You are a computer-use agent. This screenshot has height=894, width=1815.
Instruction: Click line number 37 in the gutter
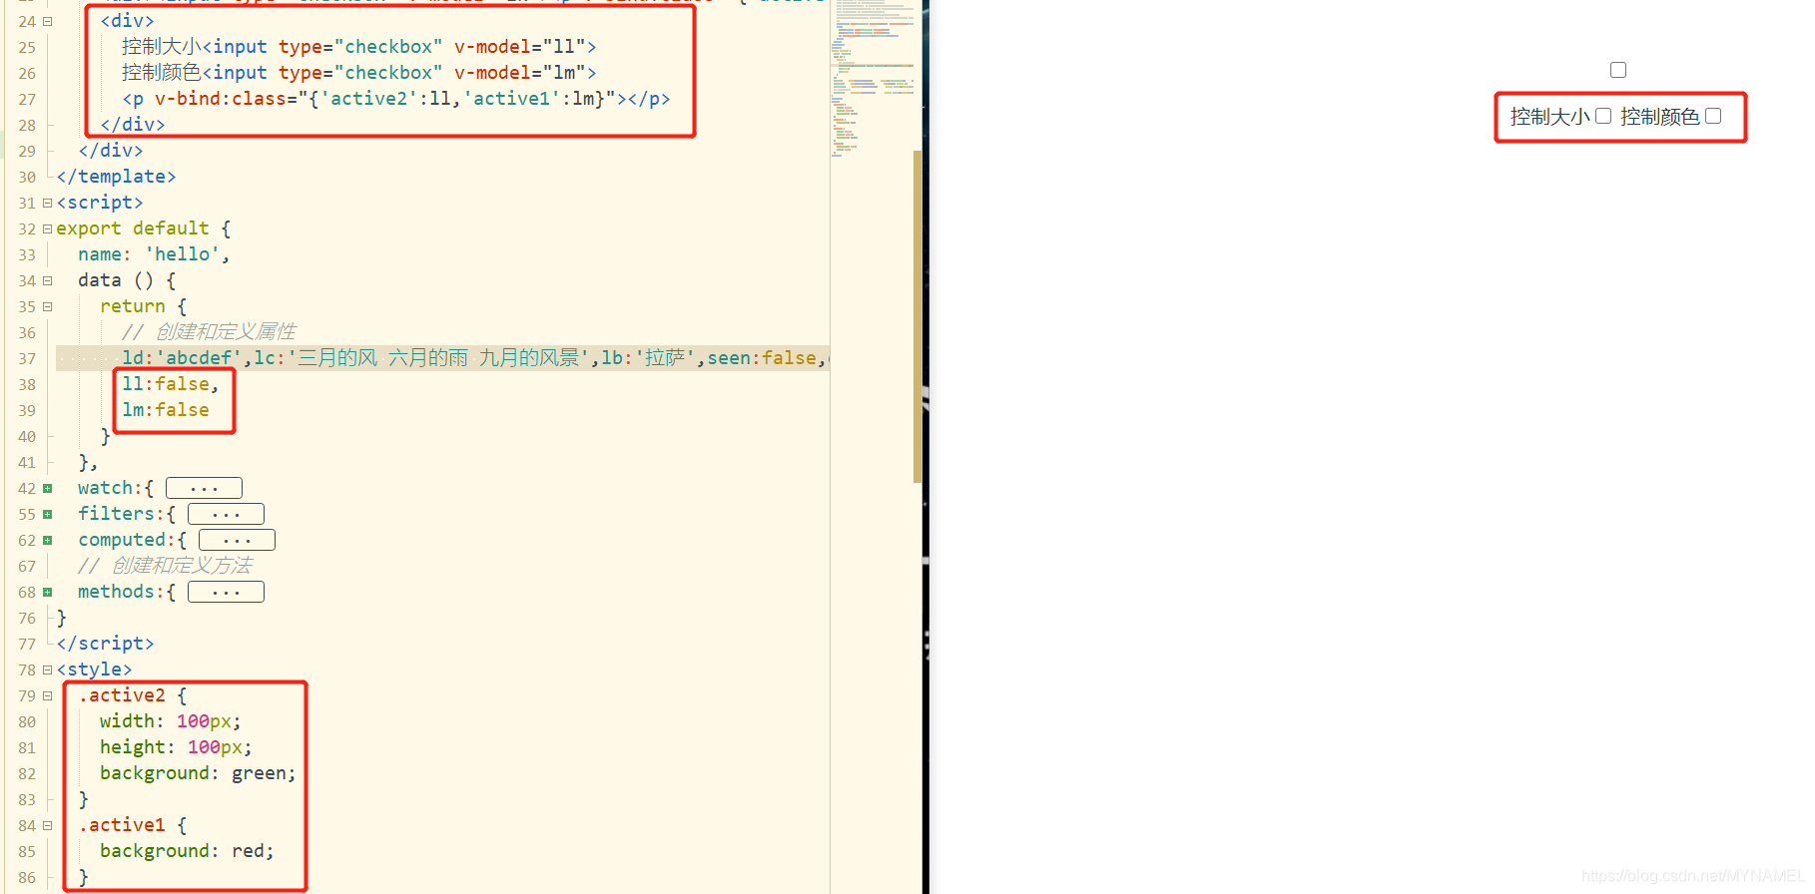click(x=27, y=358)
